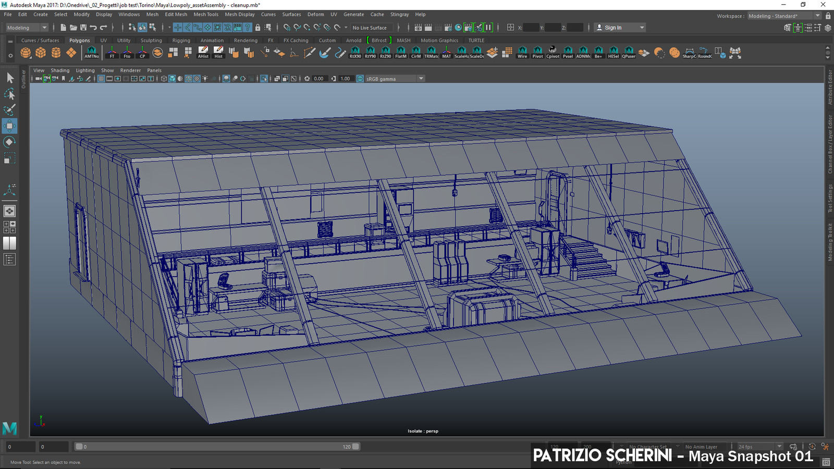Open the sRGB gamma view transform dropdown
The width and height of the screenshot is (834, 469).
click(395, 79)
